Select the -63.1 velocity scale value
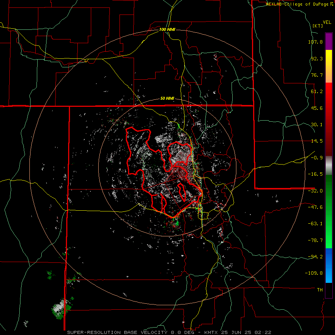335x335 pixels. click(315, 224)
